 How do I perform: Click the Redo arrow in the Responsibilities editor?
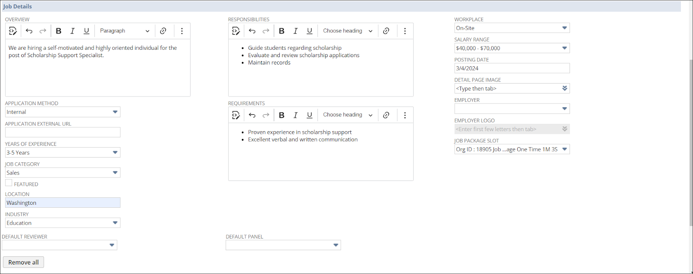(266, 31)
